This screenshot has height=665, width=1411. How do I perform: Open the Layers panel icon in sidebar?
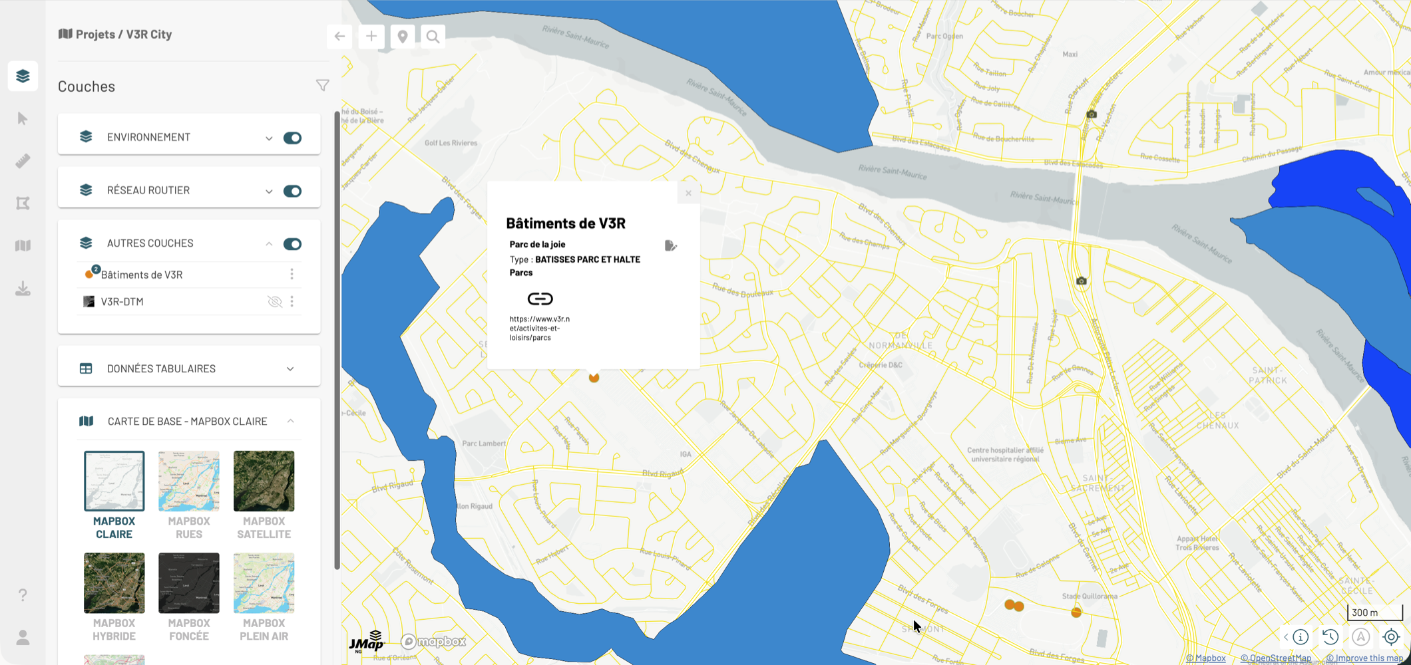tap(23, 76)
